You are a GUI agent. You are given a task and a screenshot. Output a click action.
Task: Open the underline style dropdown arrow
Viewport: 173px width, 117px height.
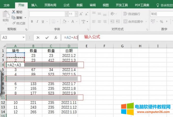[47, 22]
